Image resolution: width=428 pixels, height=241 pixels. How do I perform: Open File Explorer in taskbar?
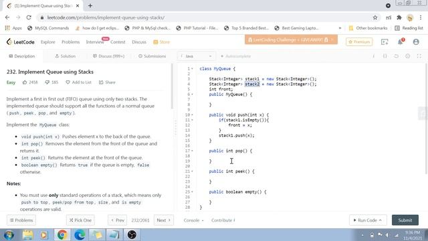[27, 235]
